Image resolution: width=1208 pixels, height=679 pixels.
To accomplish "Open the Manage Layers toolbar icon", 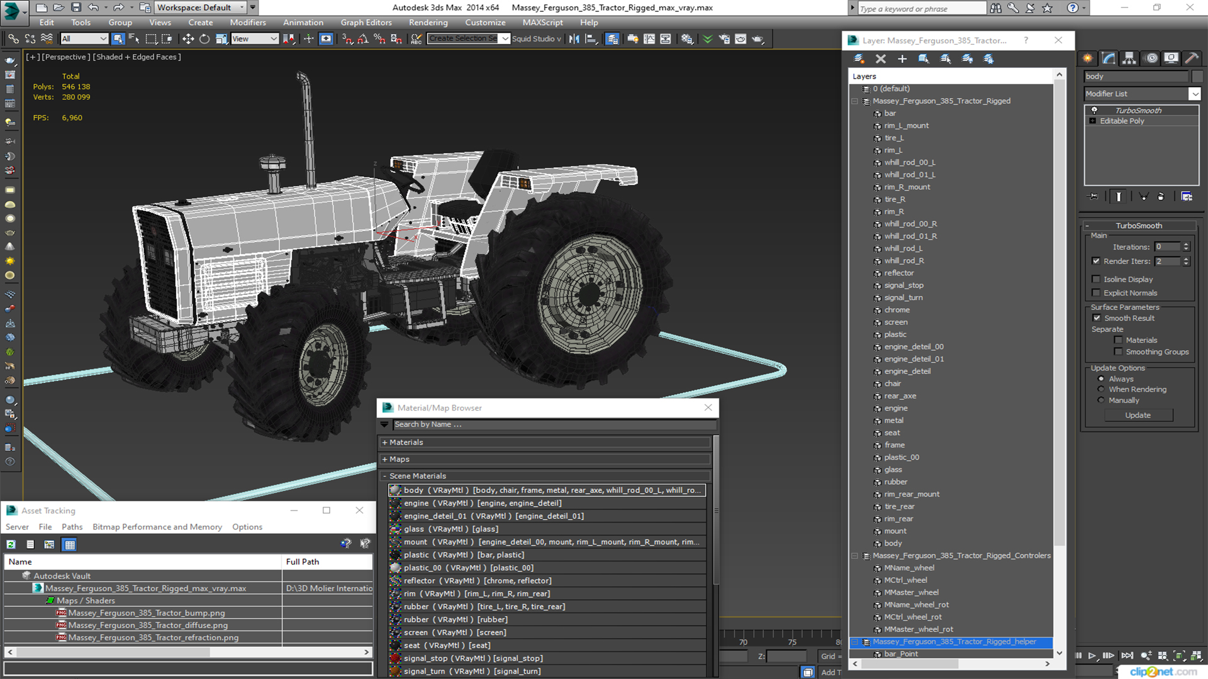I will click(x=612, y=39).
